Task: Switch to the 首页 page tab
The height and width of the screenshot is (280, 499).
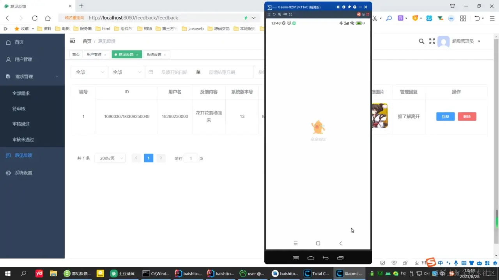Action: coord(76,54)
